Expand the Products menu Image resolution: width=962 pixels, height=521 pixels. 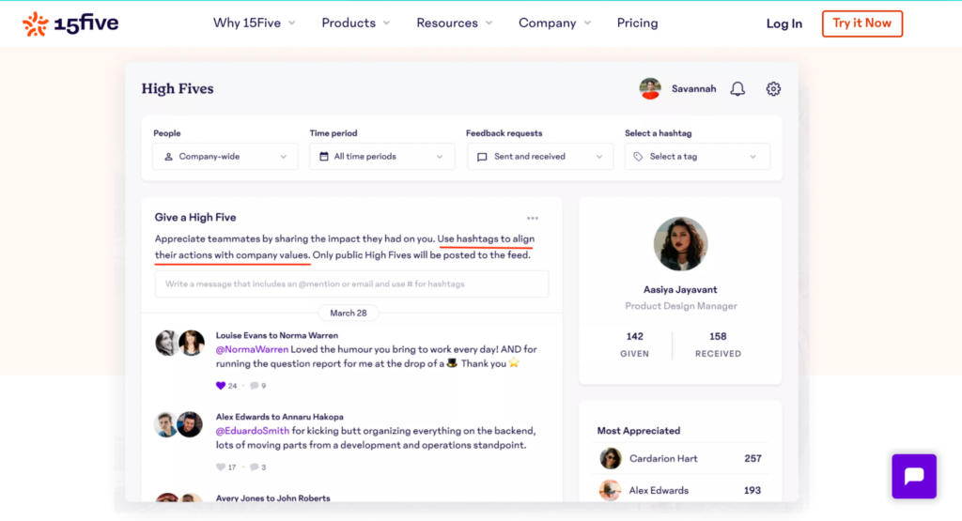pyautogui.click(x=356, y=23)
